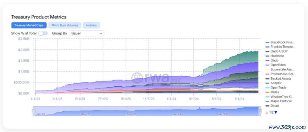Click the chevron arrow in Issuer dropdown

101,33
